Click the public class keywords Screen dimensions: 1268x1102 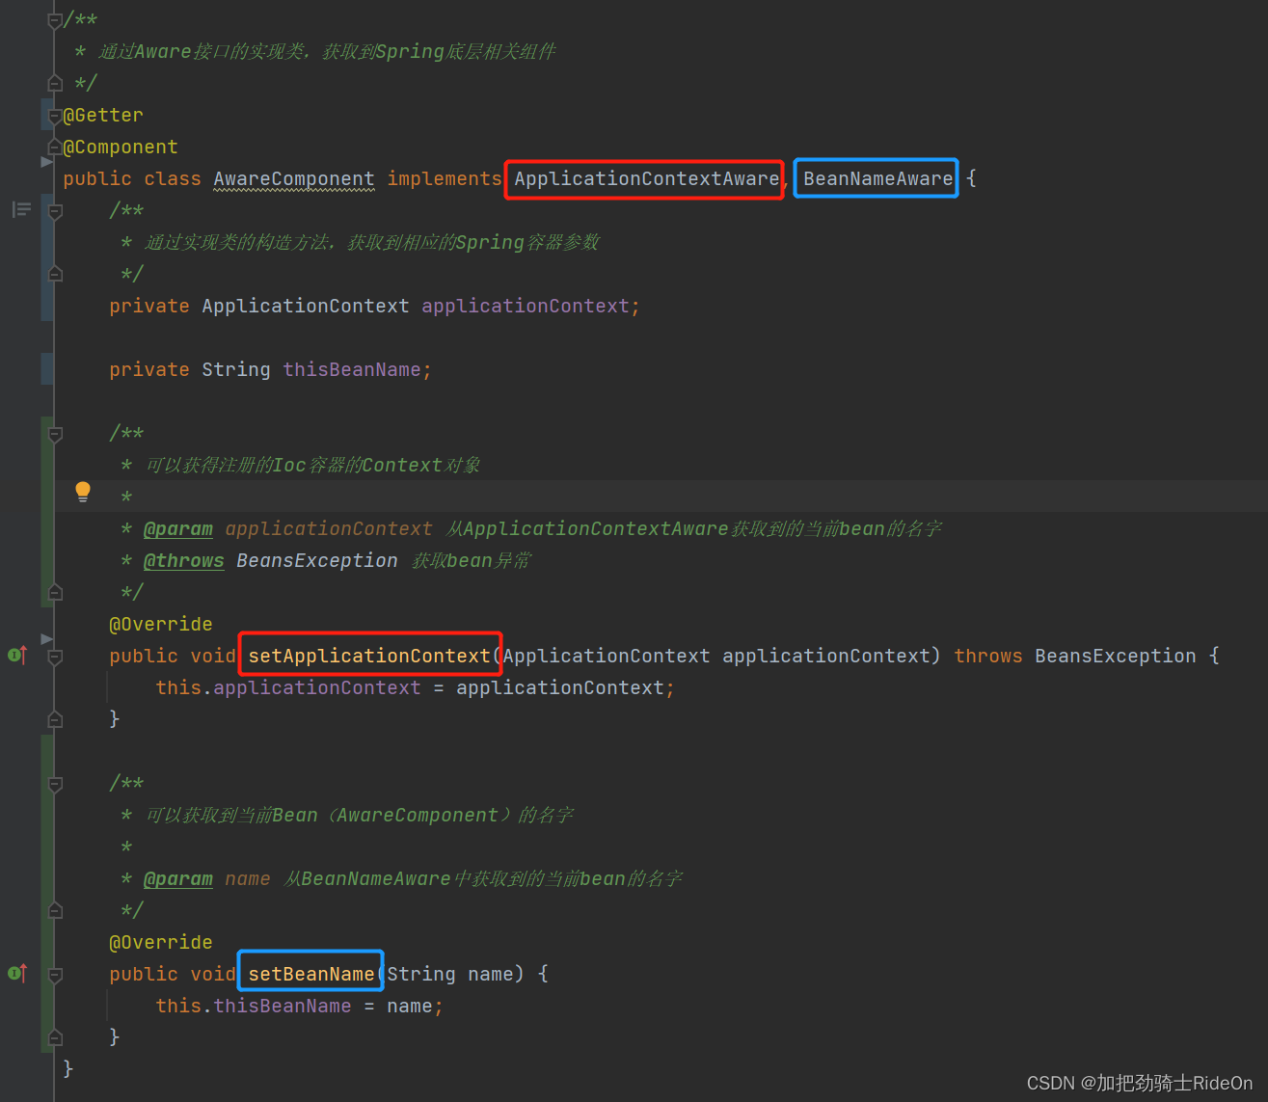pyautogui.click(x=132, y=179)
